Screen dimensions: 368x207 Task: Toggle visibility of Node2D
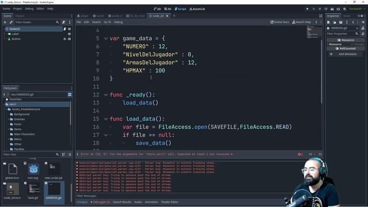[x=69, y=29]
